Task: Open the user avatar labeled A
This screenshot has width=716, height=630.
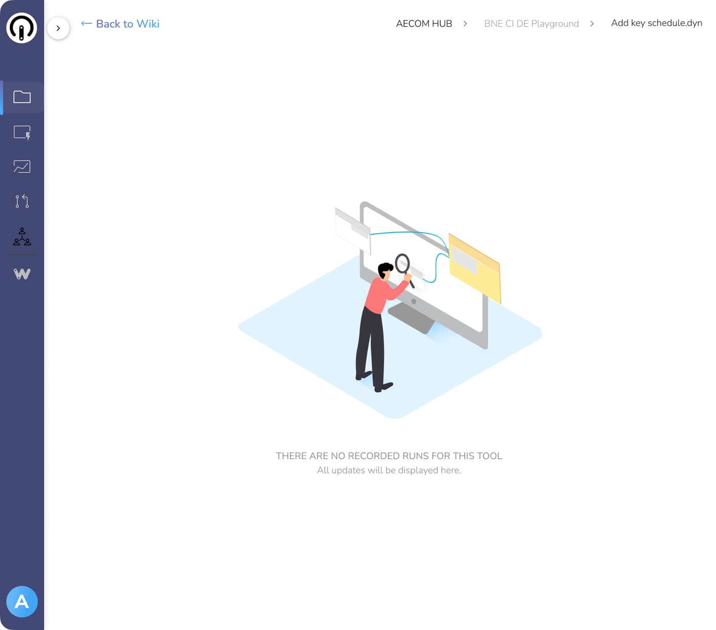Action: tap(22, 601)
